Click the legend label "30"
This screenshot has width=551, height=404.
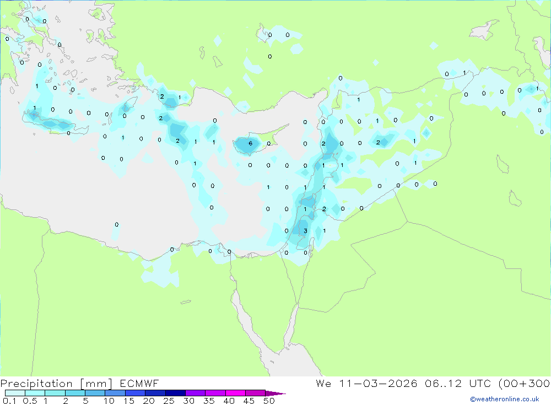pos(189,401)
